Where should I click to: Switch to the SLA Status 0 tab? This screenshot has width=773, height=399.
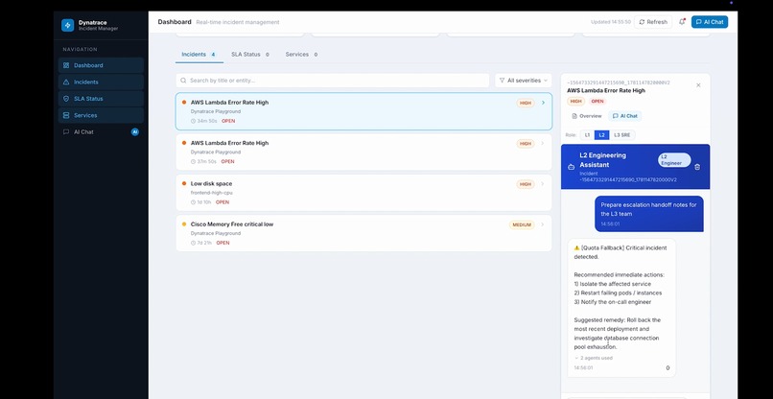tap(250, 55)
